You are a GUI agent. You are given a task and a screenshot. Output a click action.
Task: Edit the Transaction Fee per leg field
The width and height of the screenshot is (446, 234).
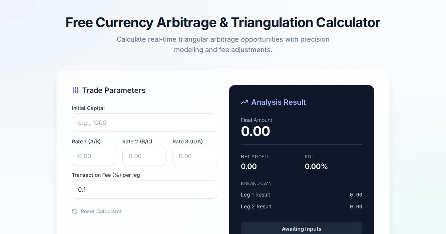(144, 189)
